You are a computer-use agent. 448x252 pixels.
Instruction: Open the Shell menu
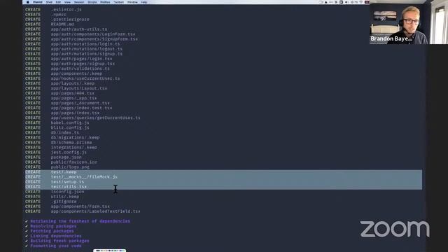pyautogui.click(x=49, y=2)
